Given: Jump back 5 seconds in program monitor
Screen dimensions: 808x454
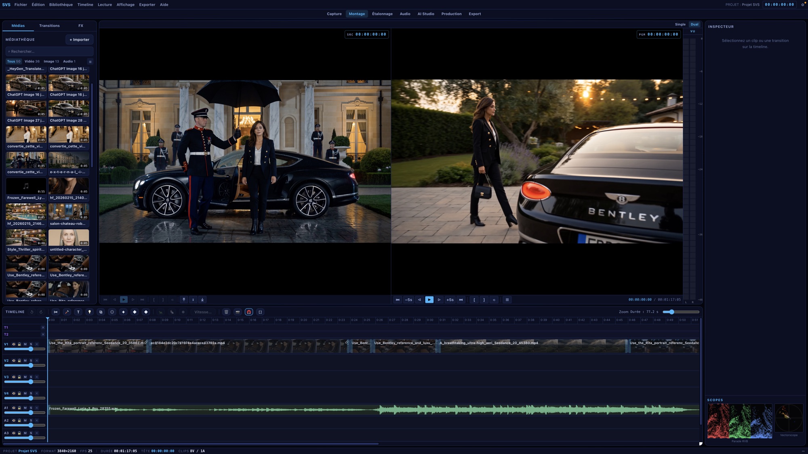Looking at the screenshot, I should 409,300.
